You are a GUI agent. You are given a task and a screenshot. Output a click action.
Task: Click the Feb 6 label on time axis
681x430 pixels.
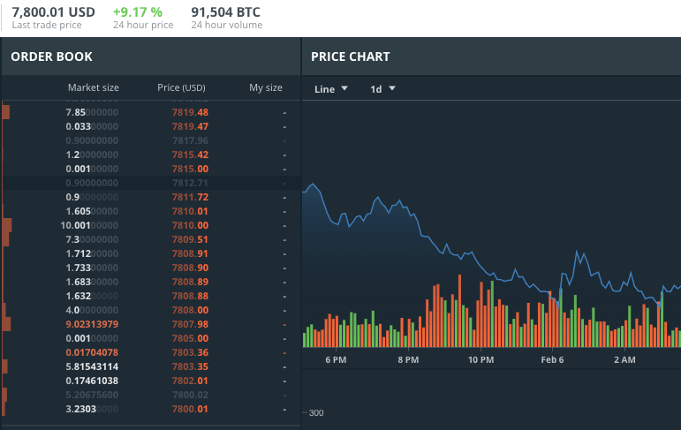click(552, 360)
